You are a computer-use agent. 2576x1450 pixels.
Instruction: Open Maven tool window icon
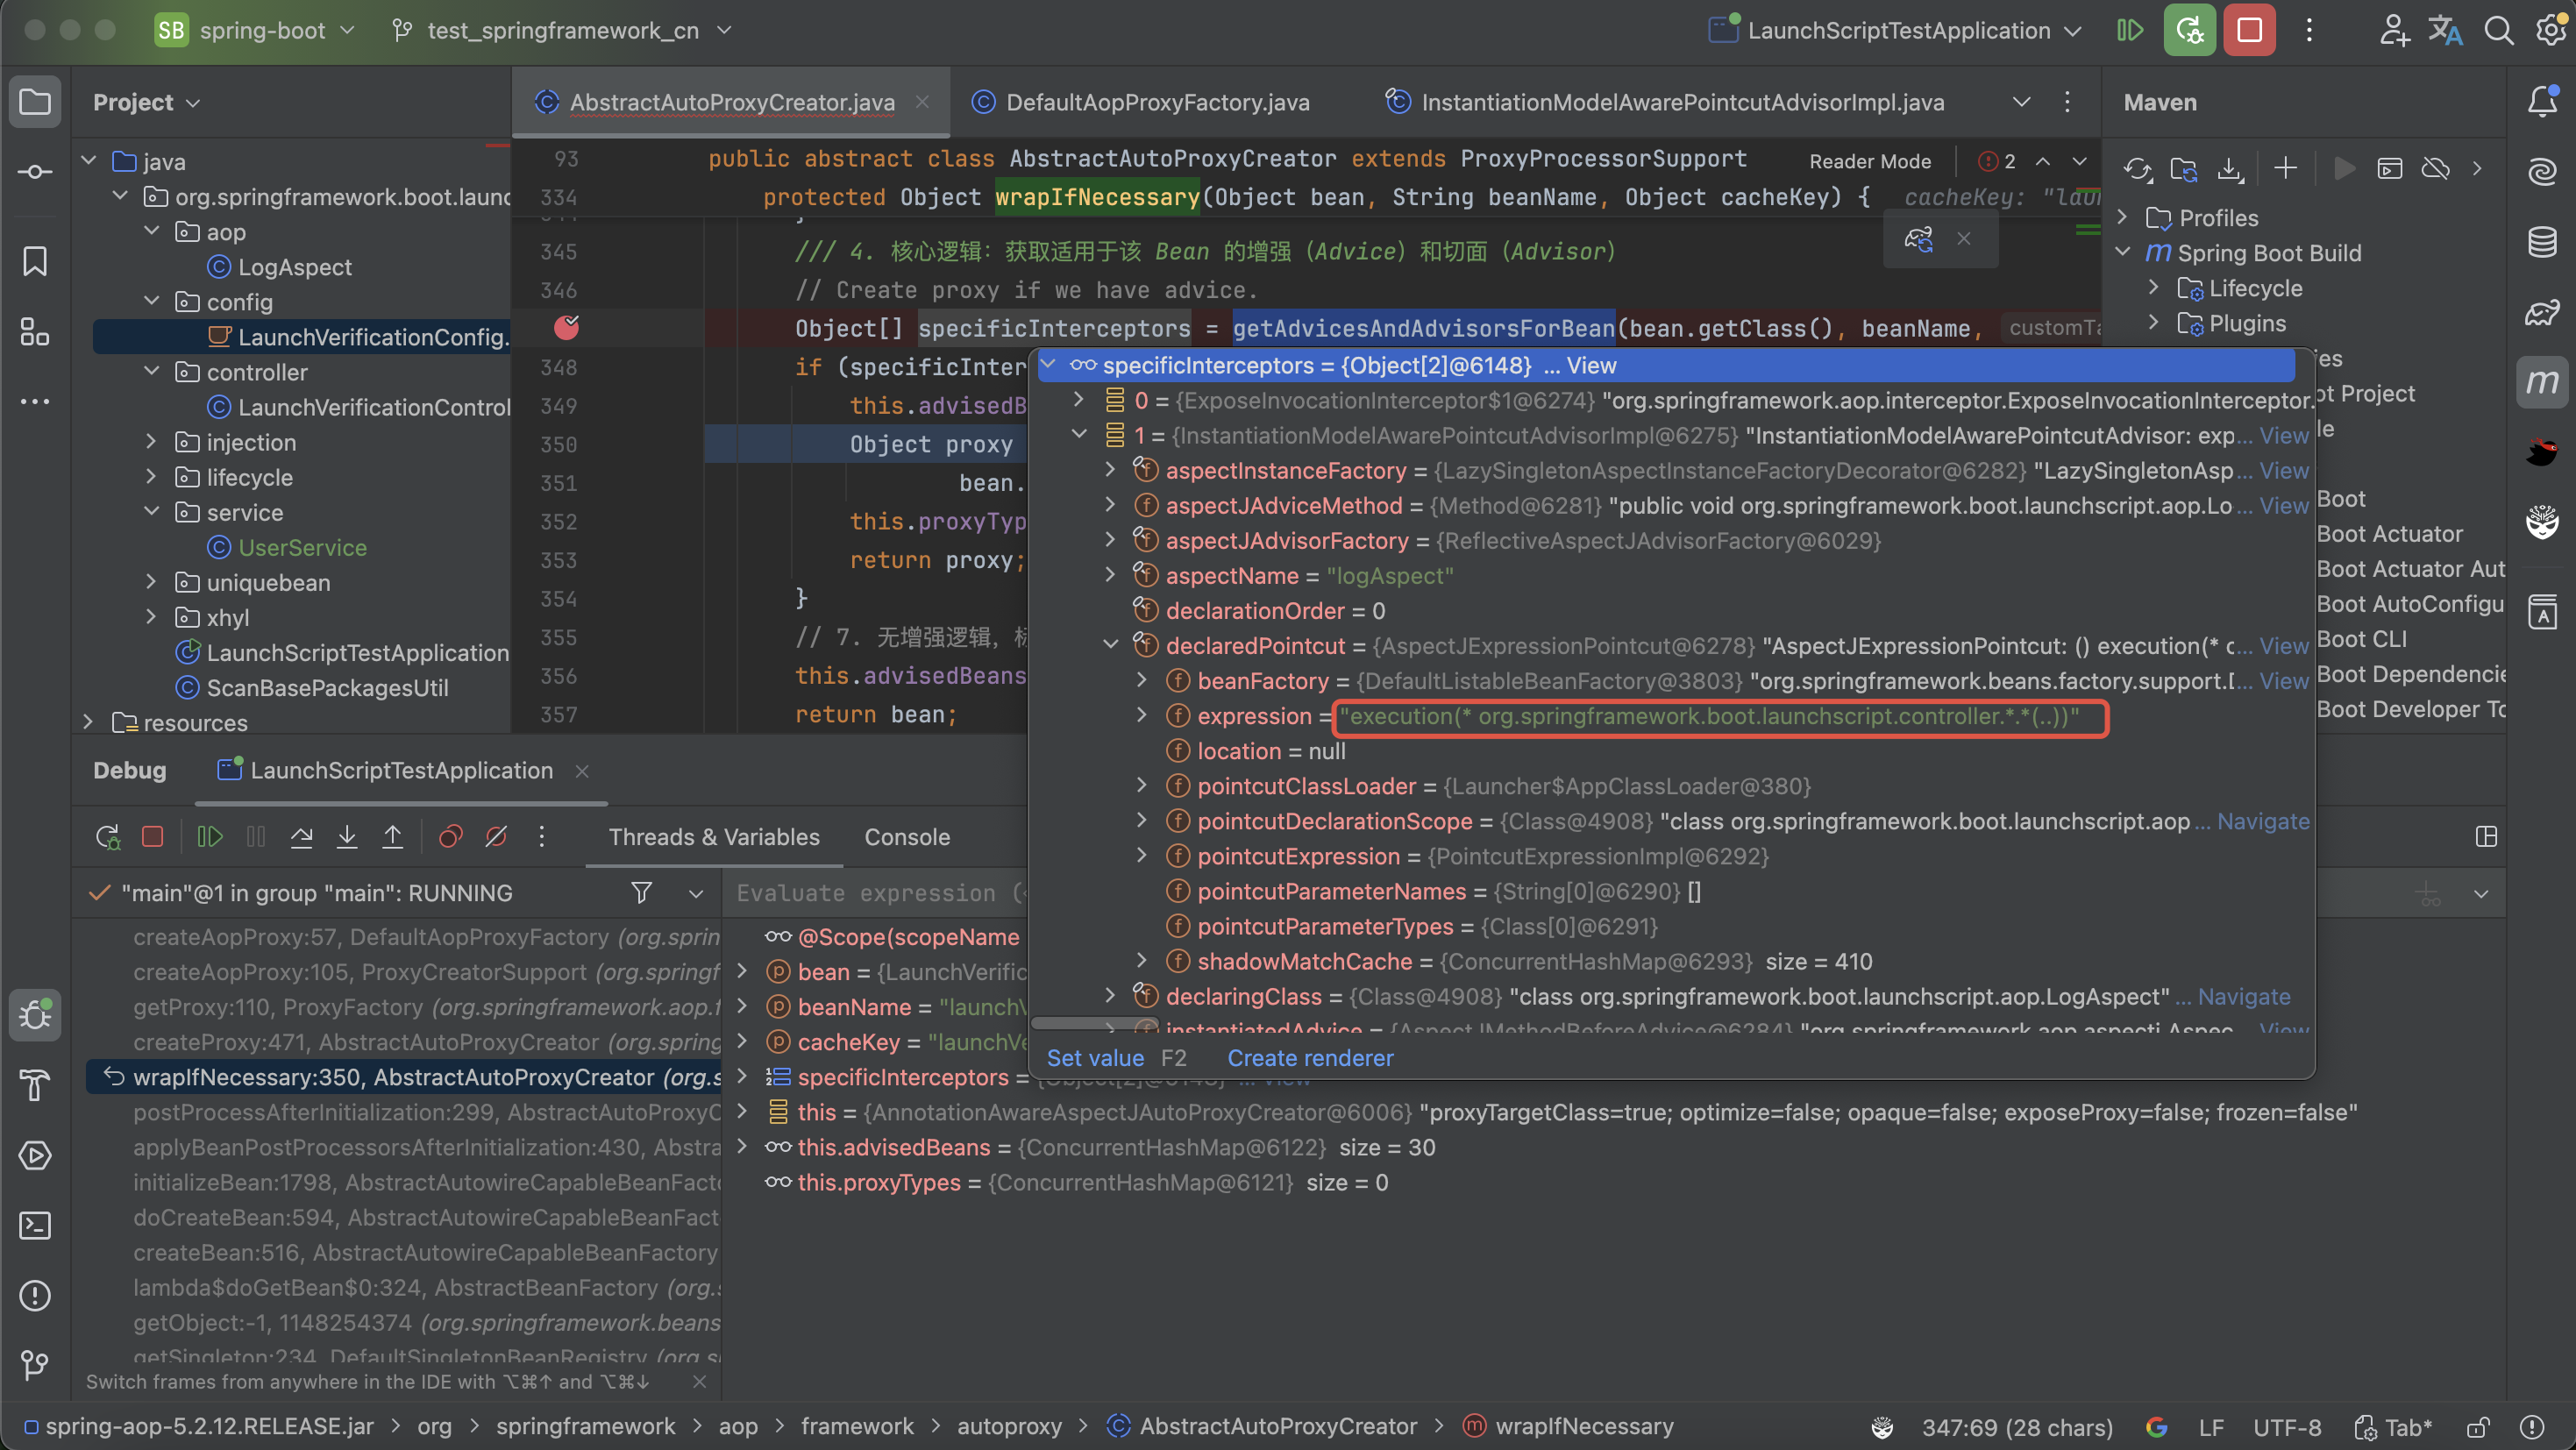coord(2541,382)
